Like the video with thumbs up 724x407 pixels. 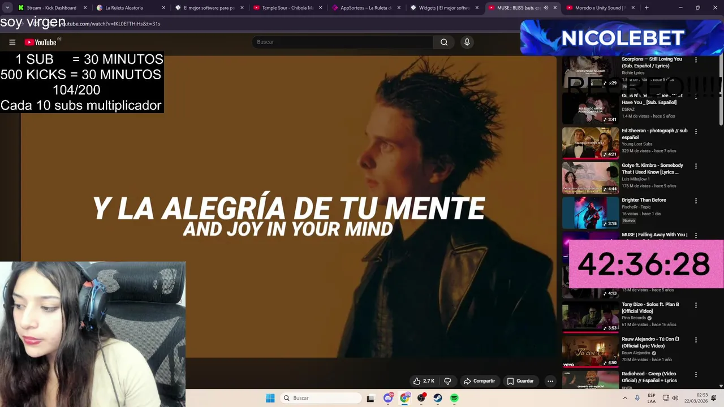(x=424, y=381)
